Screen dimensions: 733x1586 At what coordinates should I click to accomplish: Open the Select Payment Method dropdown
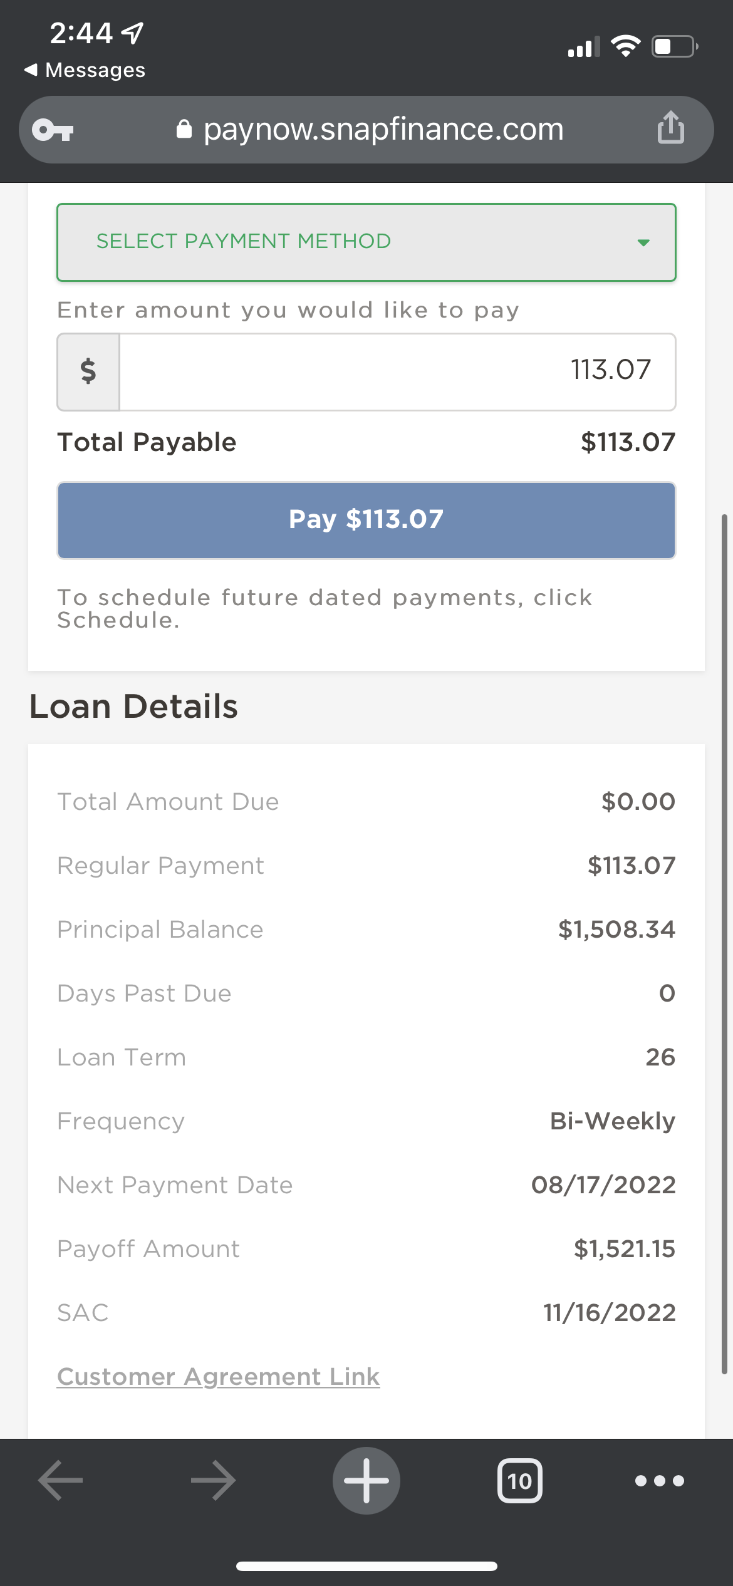click(366, 242)
